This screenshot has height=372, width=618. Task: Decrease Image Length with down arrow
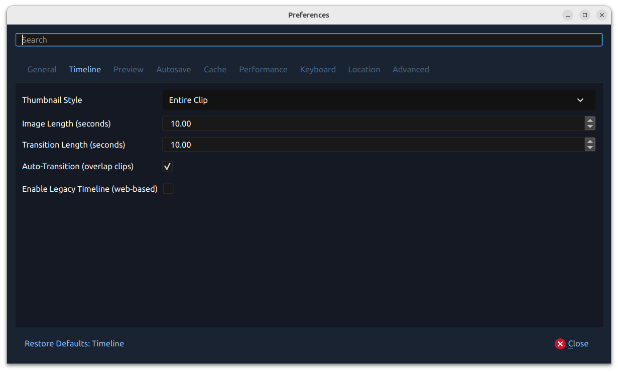(590, 127)
